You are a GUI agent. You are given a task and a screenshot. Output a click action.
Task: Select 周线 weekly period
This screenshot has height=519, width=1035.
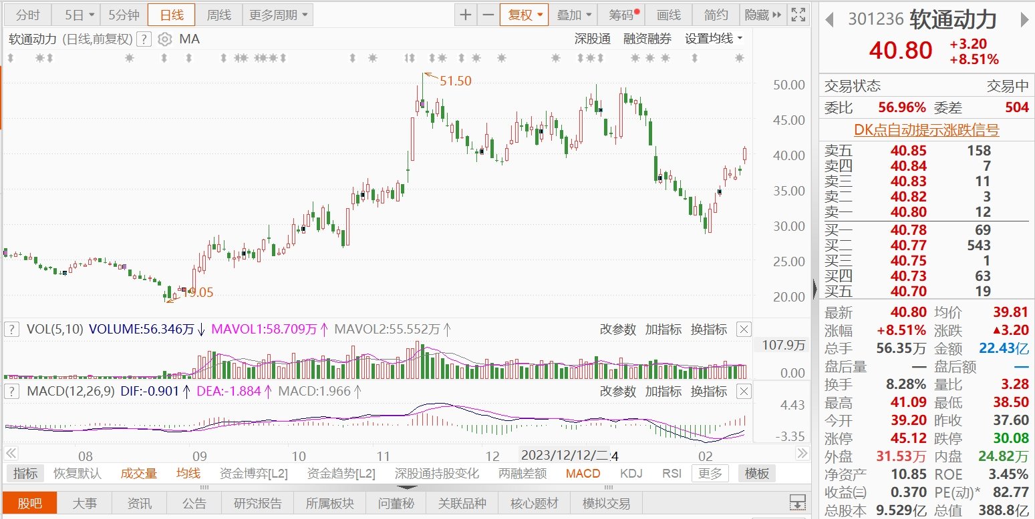point(218,15)
